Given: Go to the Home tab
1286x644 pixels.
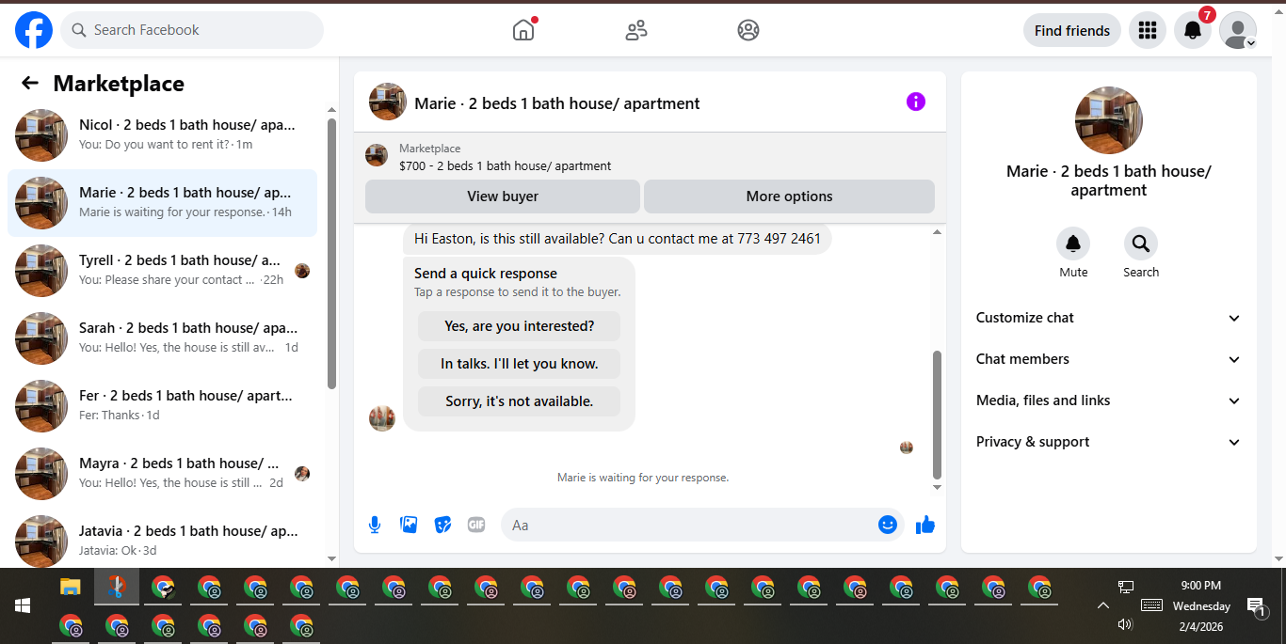Looking at the screenshot, I should [523, 30].
